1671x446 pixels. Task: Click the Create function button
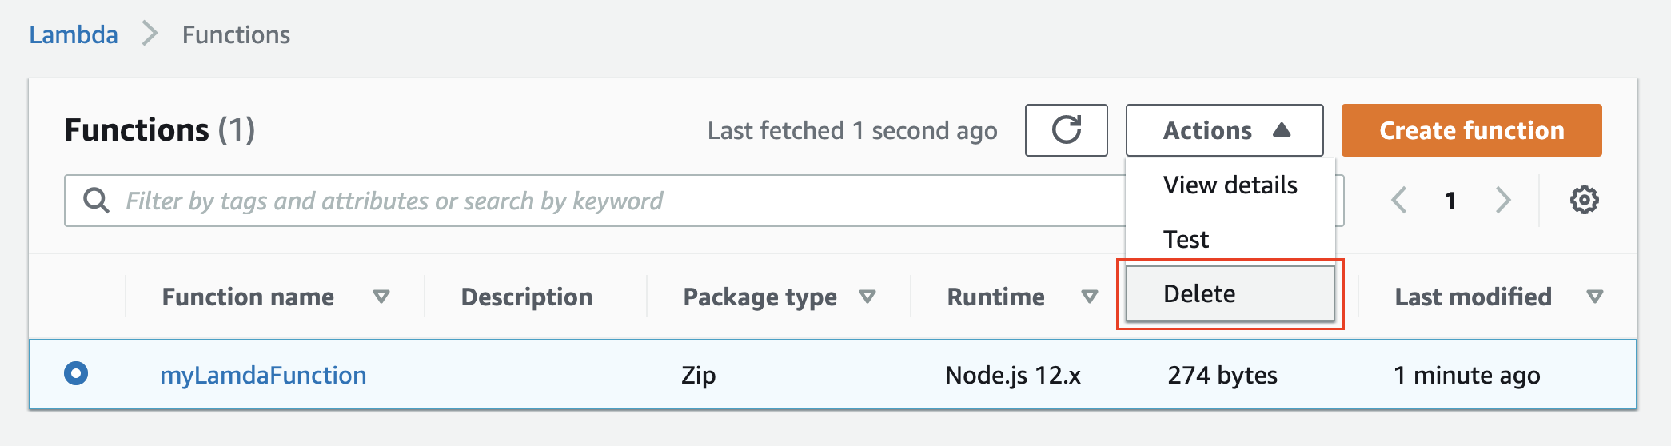[1472, 130]
